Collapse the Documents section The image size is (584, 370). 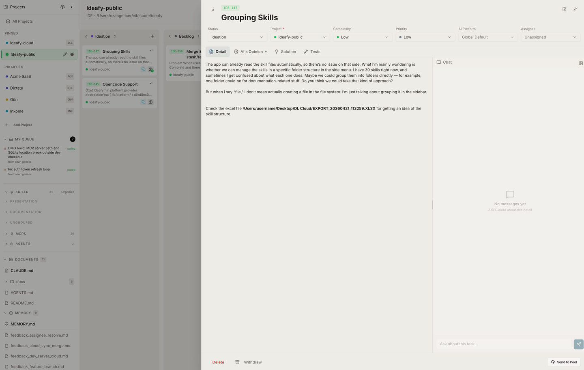point(5,260)
